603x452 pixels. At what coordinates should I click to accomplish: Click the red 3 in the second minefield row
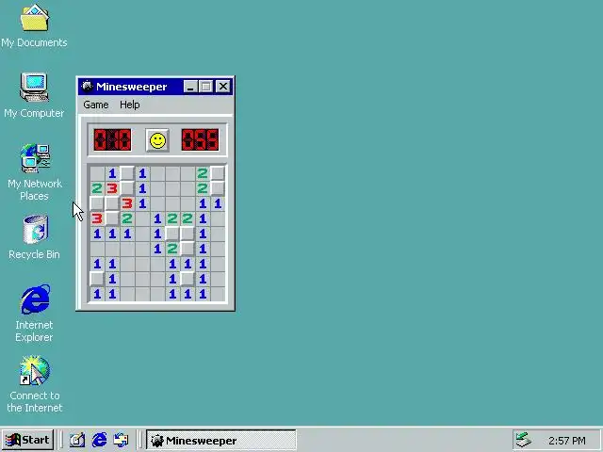pyautogui.click(x=112, y=188)
